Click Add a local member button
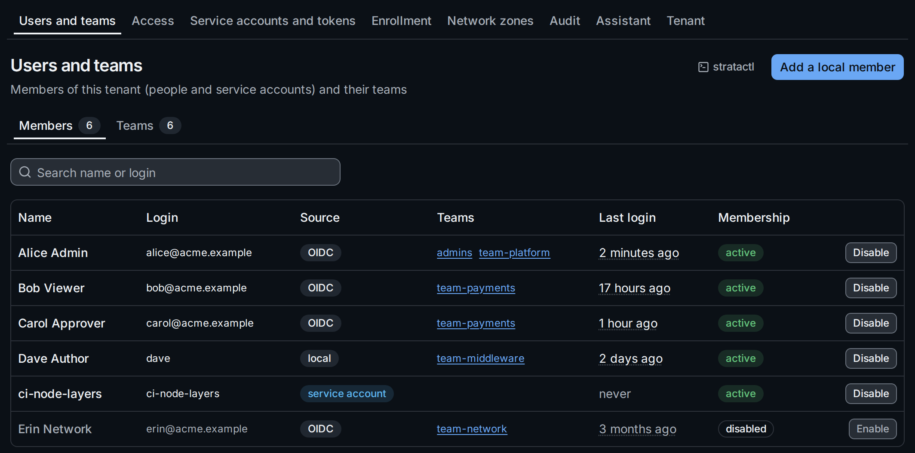 point(837,67)
